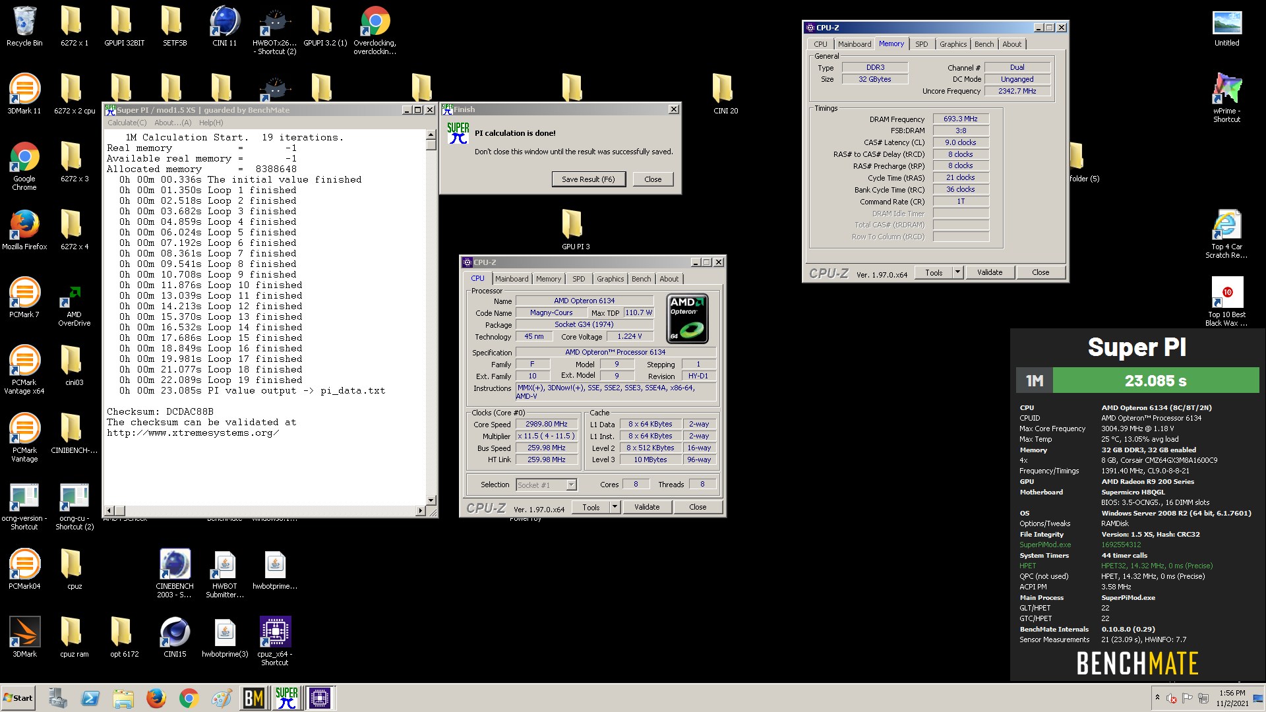Open the 3DMark 11 desktop shortcut
Image resolution: width=1266 pixels, height=712 pixels.
click(24, 94)
